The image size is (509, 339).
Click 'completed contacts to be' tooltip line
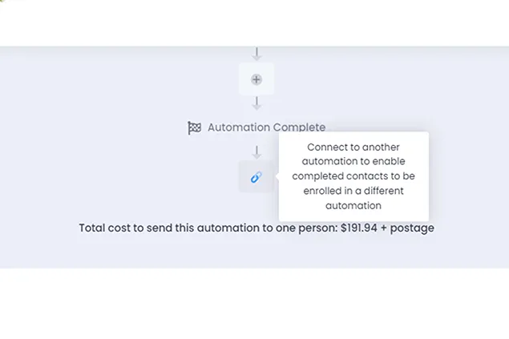[353, 176]
